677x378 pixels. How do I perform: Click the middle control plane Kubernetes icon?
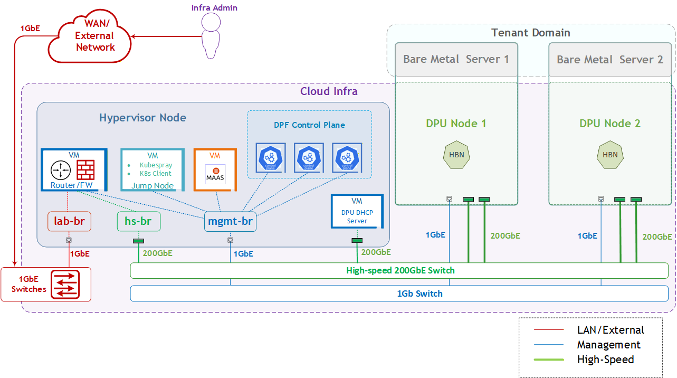[x=309, y=158]
